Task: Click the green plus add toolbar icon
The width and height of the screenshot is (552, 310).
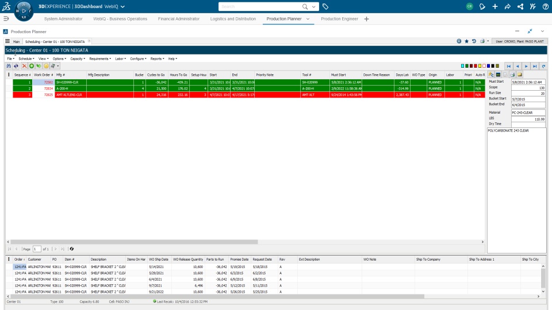Action: (x=32, y=65)
